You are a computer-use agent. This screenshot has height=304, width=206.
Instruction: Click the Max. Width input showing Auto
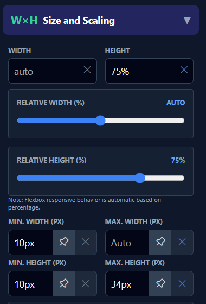(127, 242)
